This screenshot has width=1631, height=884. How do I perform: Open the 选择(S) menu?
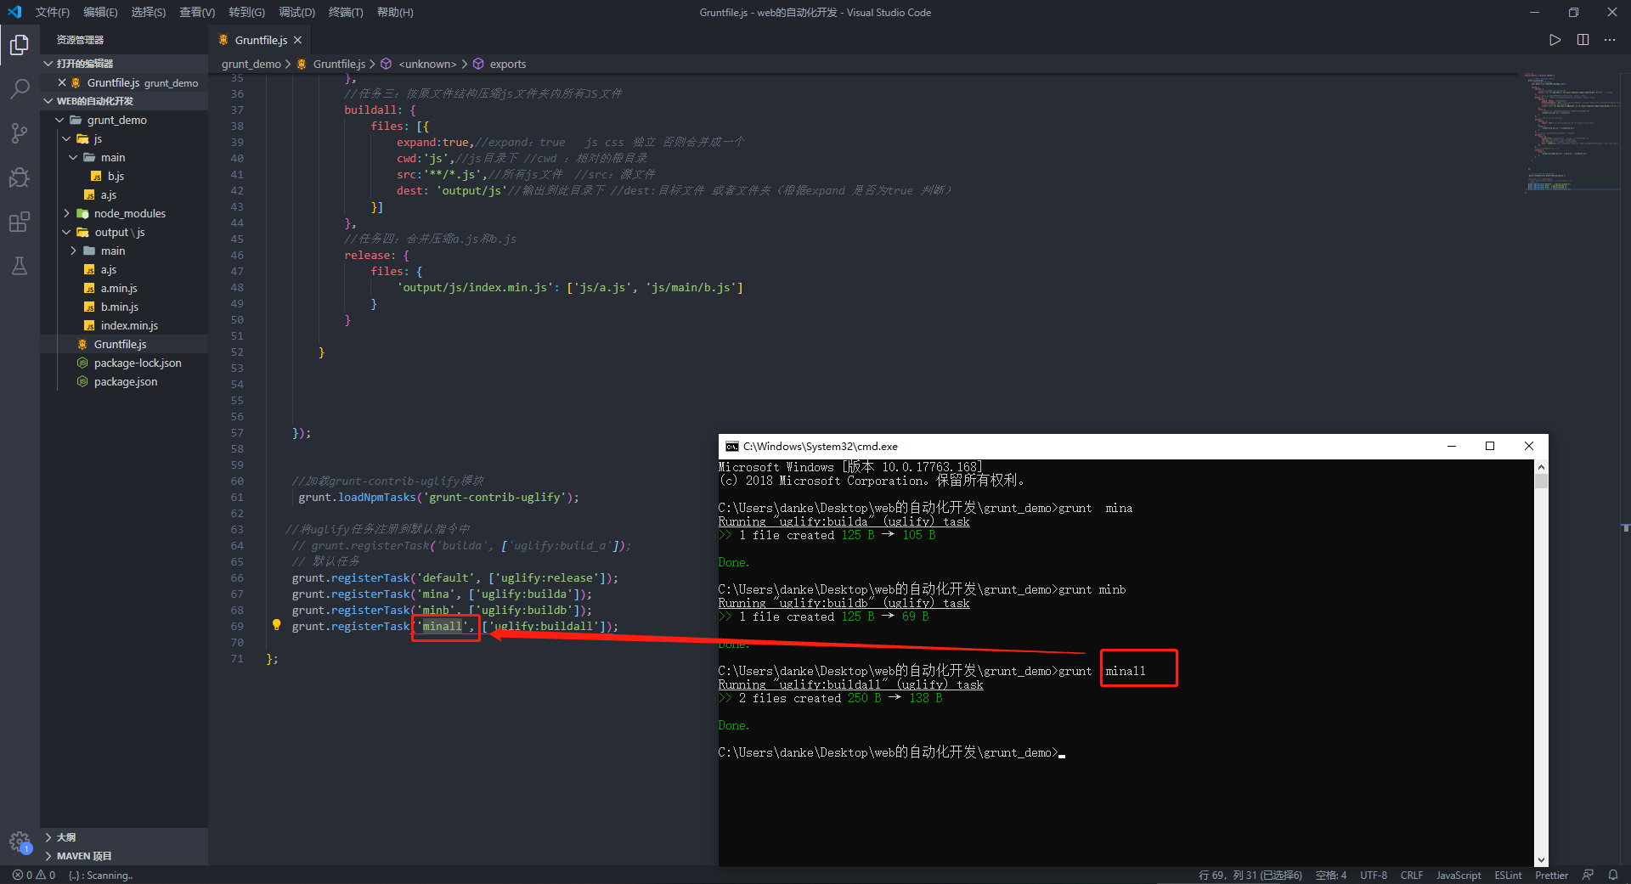tap(149, 12)
